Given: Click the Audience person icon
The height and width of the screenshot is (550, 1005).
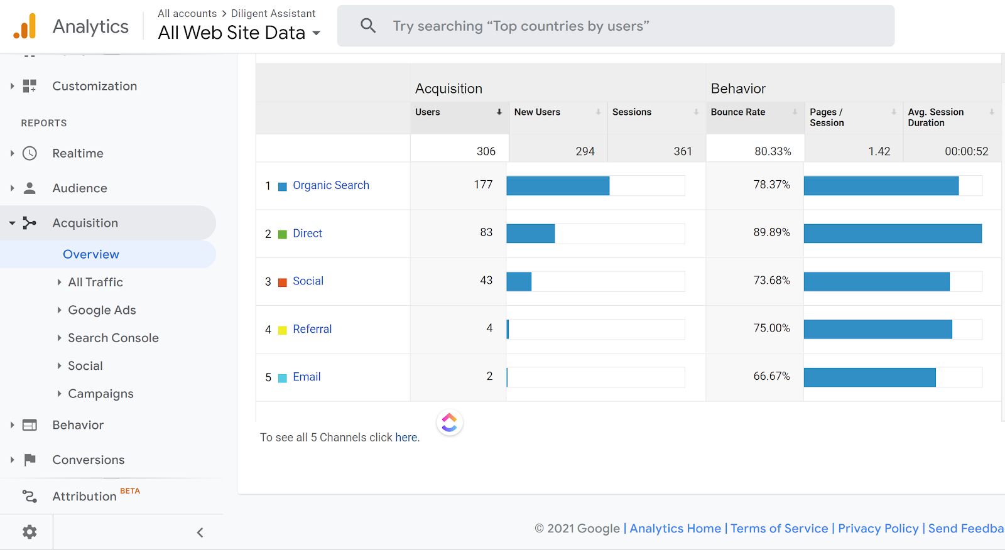Looking at the screenshot, I should [30, 188].
